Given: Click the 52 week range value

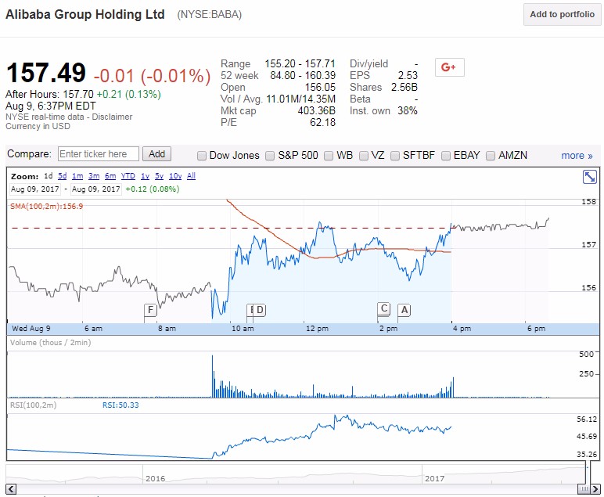Looking at the screenshot, I should pyautogui.click(x=303, y=75).
